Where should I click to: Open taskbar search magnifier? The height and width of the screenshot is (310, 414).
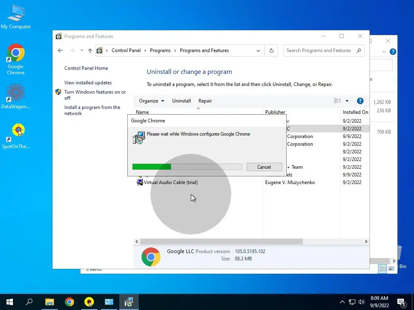(x=29, y=302)
